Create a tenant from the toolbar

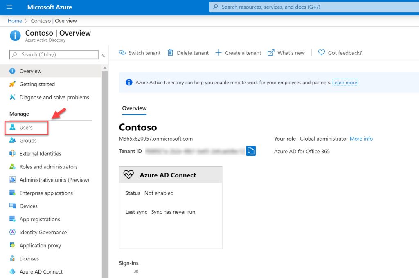(x=238, y=52)
